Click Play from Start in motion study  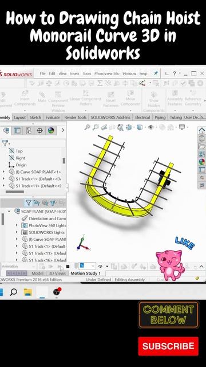click(51, 266)
